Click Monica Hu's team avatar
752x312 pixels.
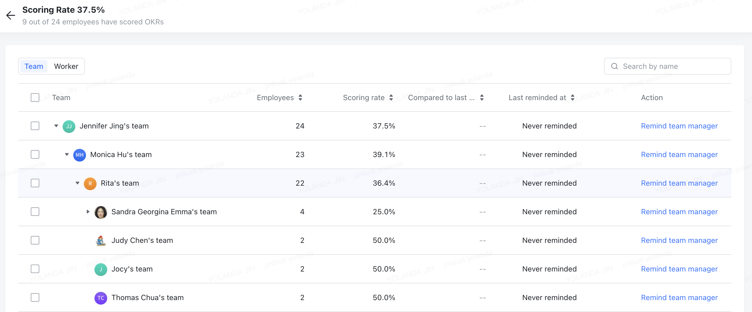[x=79, y=155]
